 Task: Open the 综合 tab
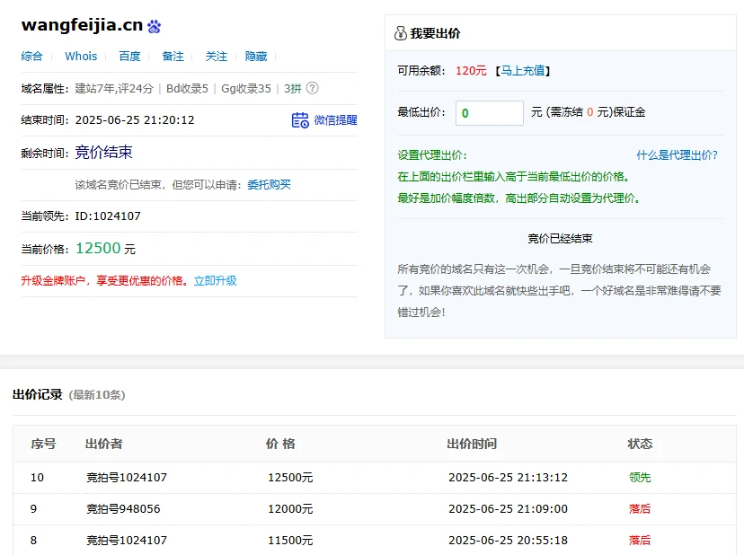tap(32, 56)
